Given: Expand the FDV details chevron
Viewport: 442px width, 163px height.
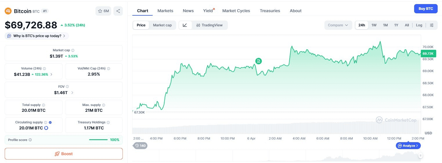Looking at the screenshot, I should pos(72,93).
